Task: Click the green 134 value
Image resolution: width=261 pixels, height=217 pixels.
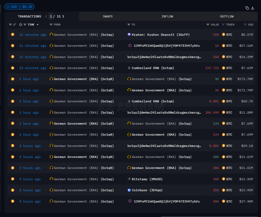Action: pos(216,124)
